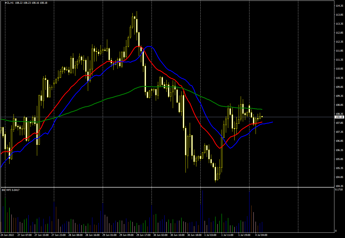Click the 106.35 price scale label
This screenshot has height=238, width=345.
click(x=339, y=150)
